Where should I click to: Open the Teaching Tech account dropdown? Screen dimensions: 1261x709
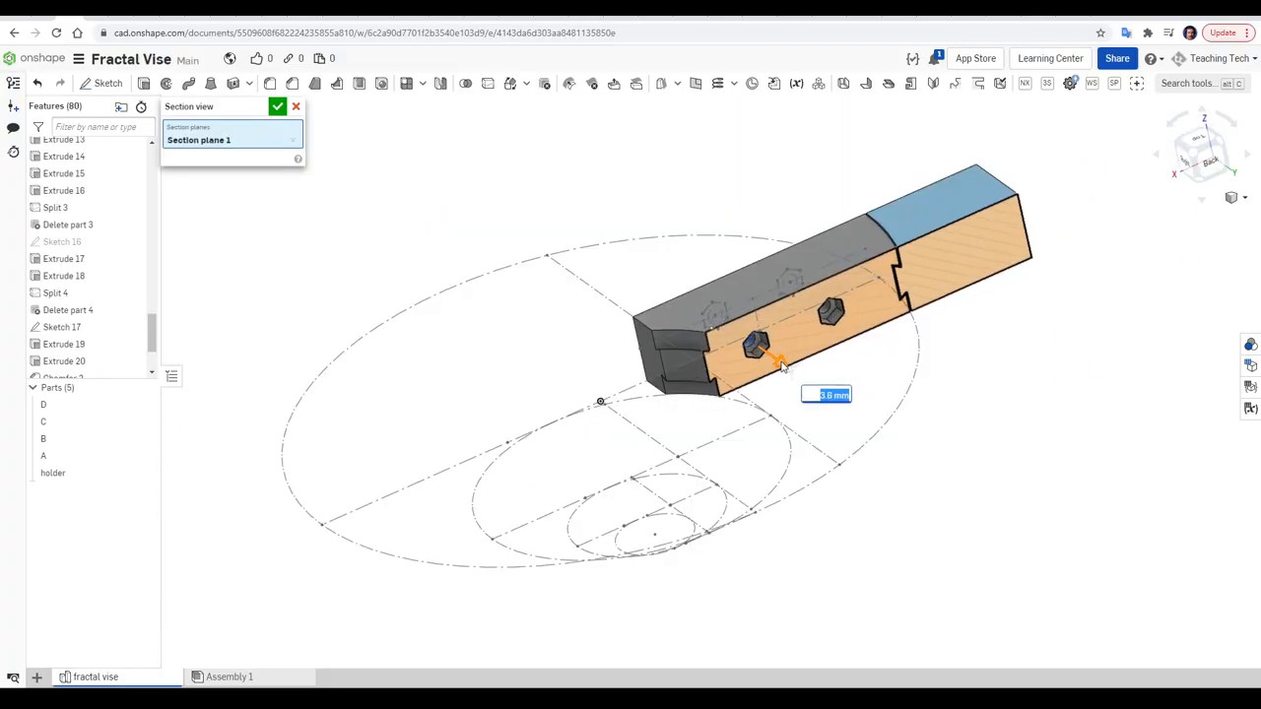click(x=1213, y=59)
